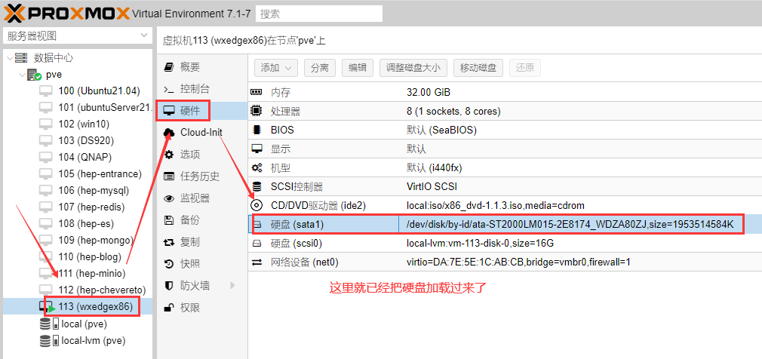Open the local-lvm (pve) storage
Screen dimensions: 762x359
[x=94, y=341]
